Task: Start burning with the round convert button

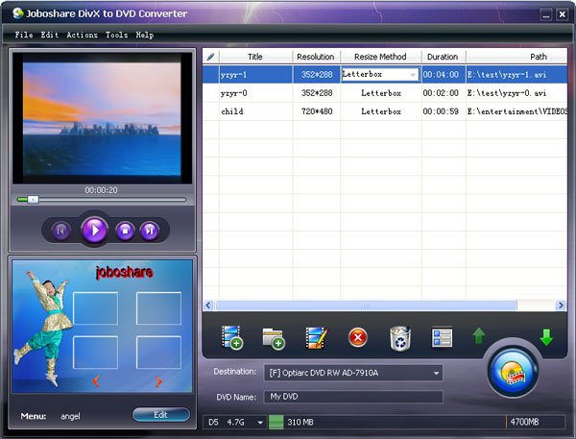Action: click(513, 372)
